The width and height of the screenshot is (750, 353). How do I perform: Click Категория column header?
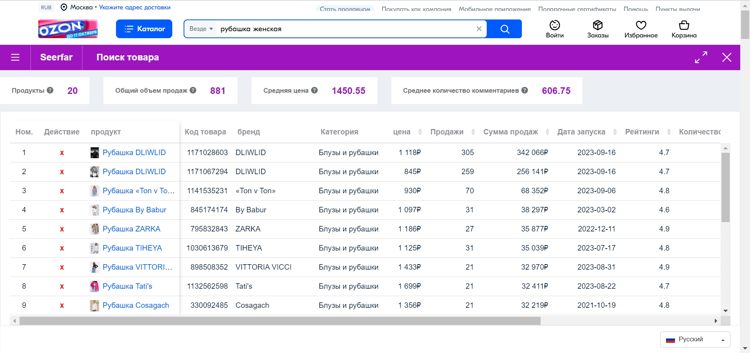coord(339,132)
